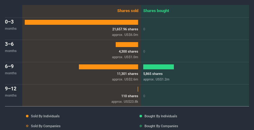Click the 9–12 months row label
The height and width of the screenshot is (130, 254).
[x=11, y=92]
